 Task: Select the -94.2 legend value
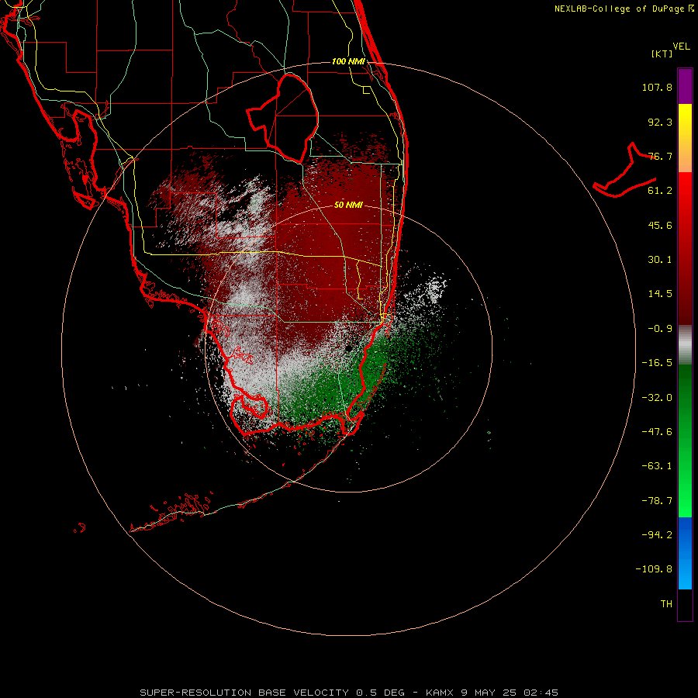click(657, 534)
